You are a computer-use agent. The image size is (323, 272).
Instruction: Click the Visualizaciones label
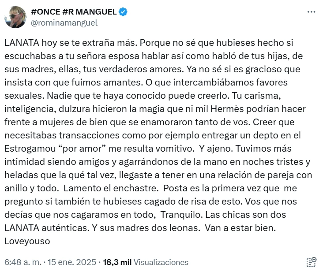click(161, 262)
